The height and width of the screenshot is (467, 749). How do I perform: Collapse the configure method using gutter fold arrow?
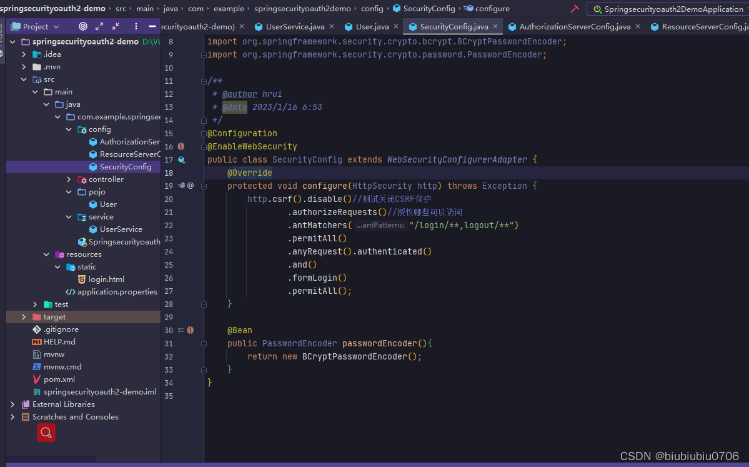(x=204, y=185)
